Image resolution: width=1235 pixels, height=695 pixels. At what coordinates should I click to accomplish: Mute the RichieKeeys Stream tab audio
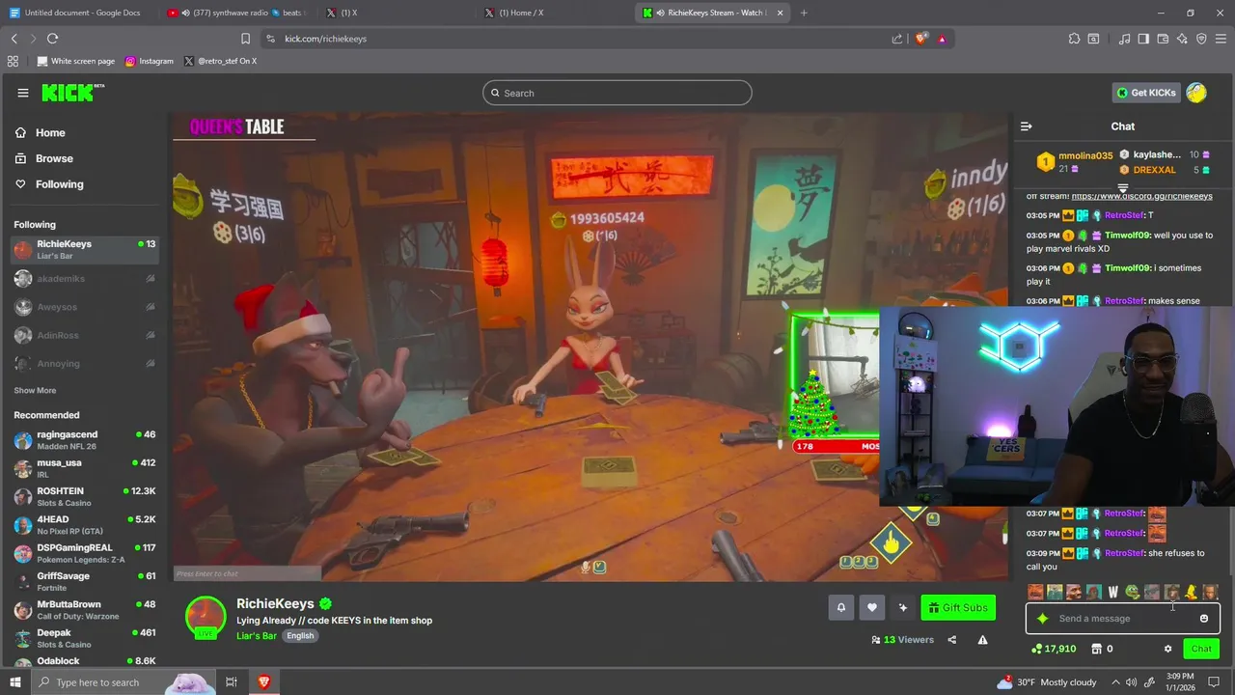pyautogui.click(x=661, y=13)
